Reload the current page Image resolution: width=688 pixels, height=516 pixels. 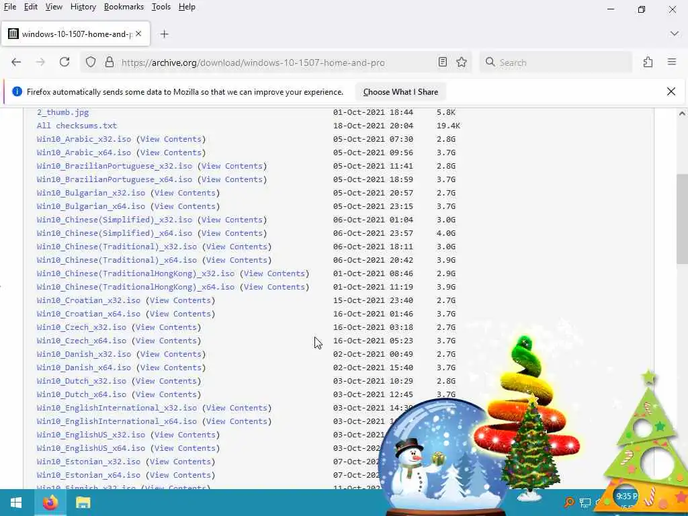pos(64,62)
